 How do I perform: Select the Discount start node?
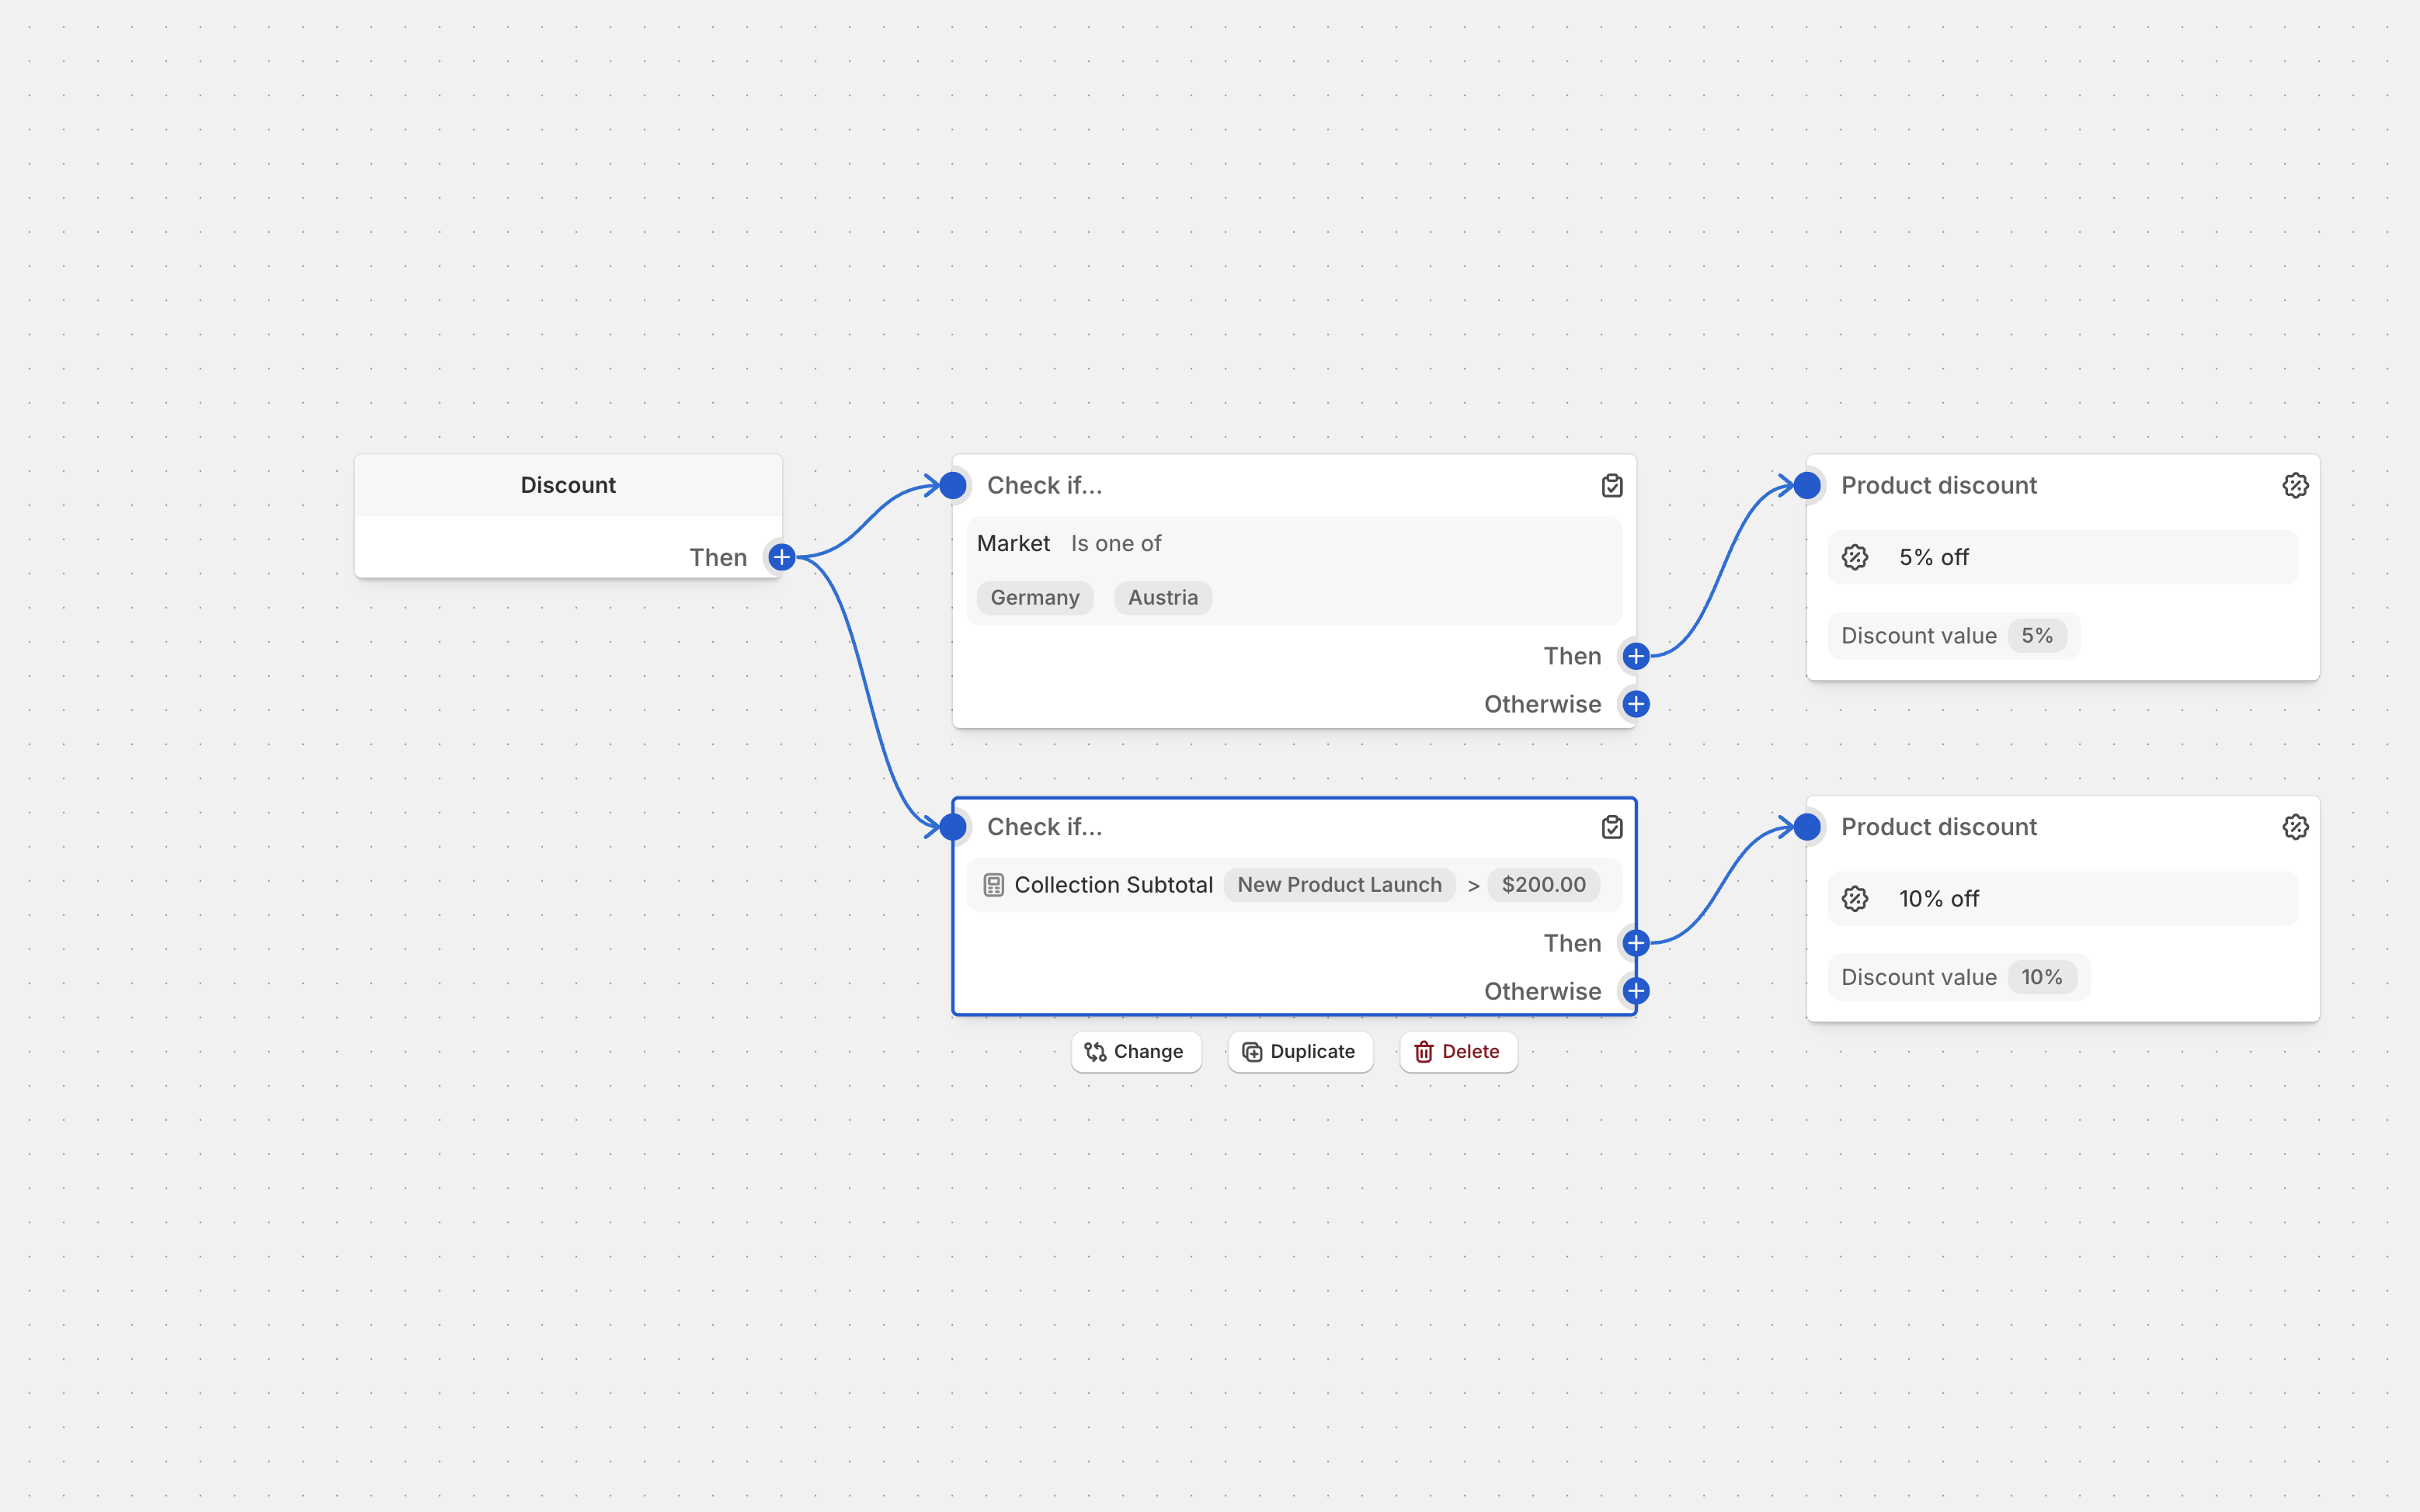567,486
